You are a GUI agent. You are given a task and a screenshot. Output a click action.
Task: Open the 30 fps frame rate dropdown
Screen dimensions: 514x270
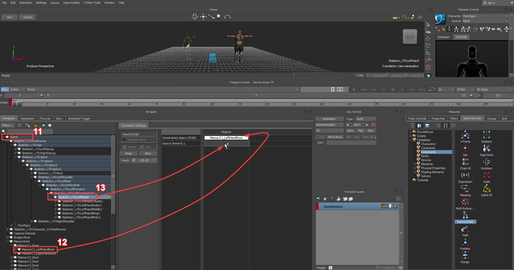tap(466, 89)
